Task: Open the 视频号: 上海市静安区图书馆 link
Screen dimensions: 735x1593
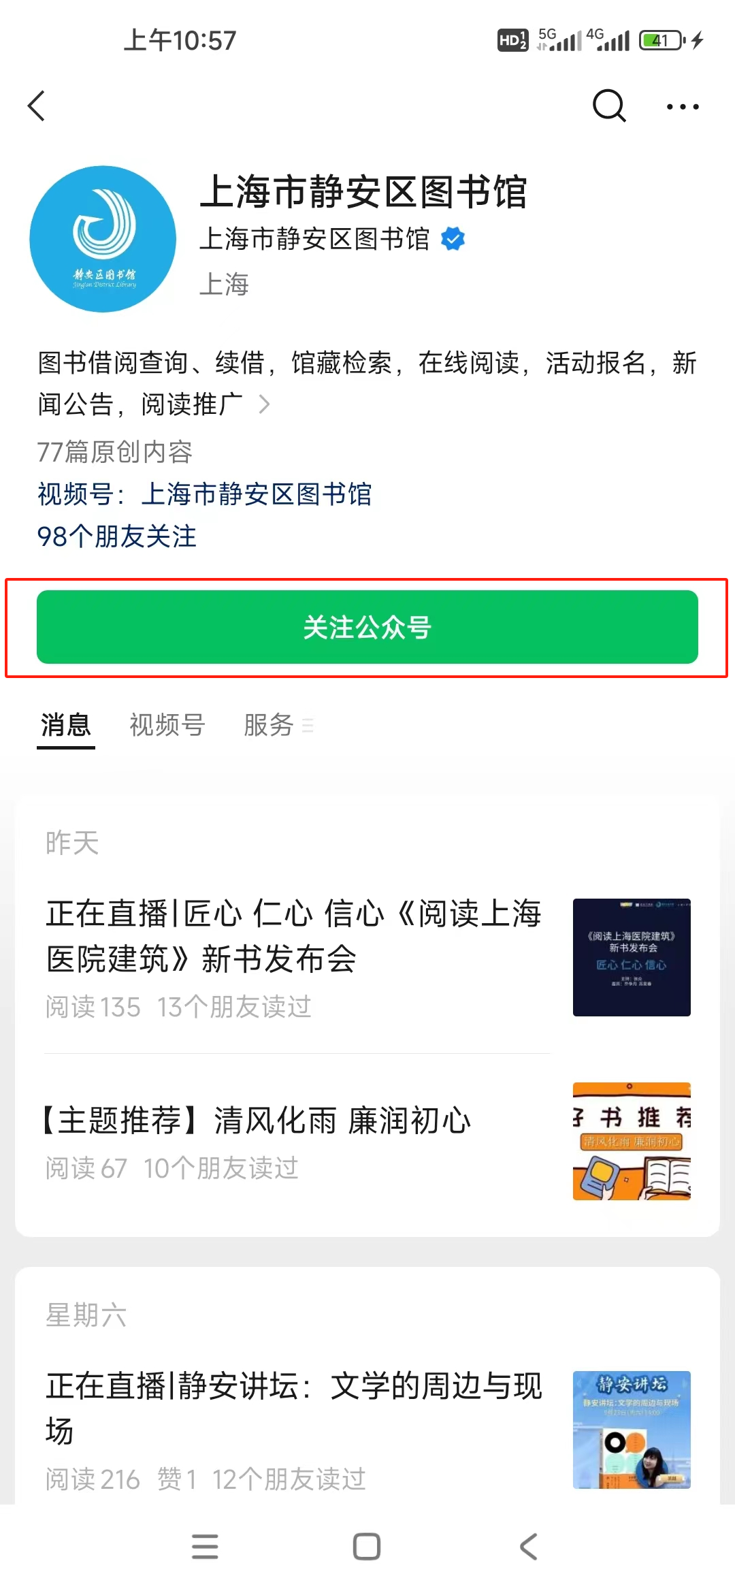Action: [x=205, y=494]
